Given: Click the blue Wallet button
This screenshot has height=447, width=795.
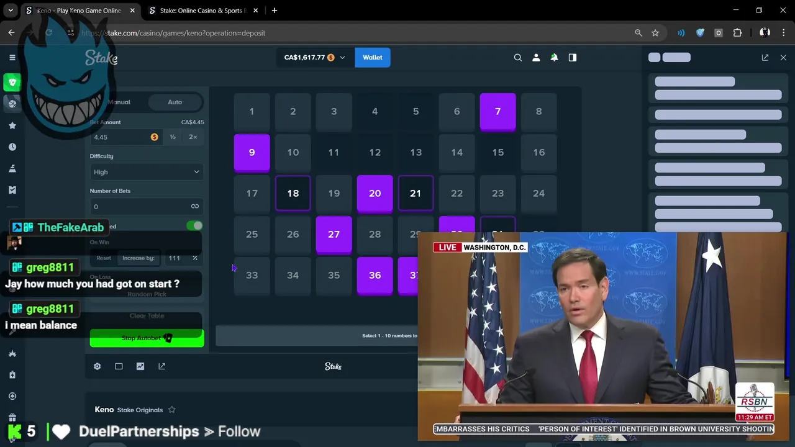Looking at the screenshot, I should pyautogui.click(x=373, y=58).
